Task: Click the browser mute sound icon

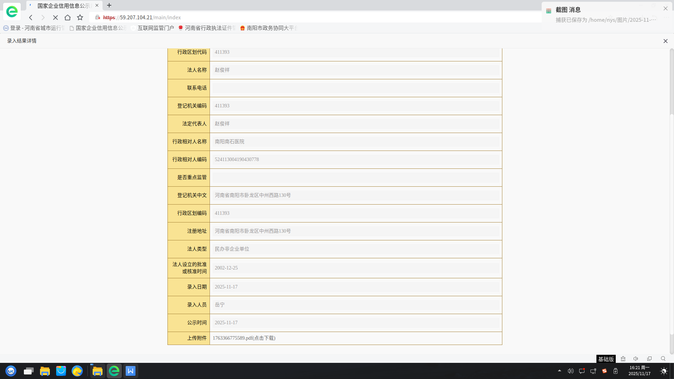Action: tap(636, 359)
